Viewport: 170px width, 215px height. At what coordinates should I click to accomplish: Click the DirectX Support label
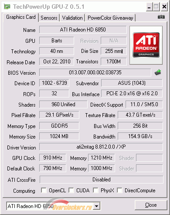pos(107,105)
